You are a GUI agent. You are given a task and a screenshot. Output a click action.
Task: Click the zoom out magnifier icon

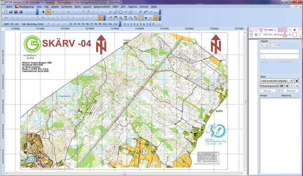(x=130, y=18)
